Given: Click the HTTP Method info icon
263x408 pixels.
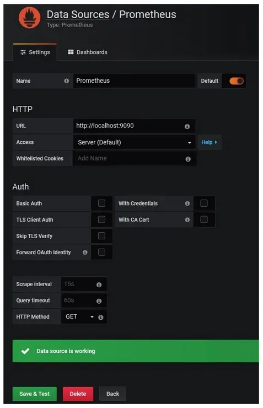Looking at the screenshot, I should click(x=101, y=317).
